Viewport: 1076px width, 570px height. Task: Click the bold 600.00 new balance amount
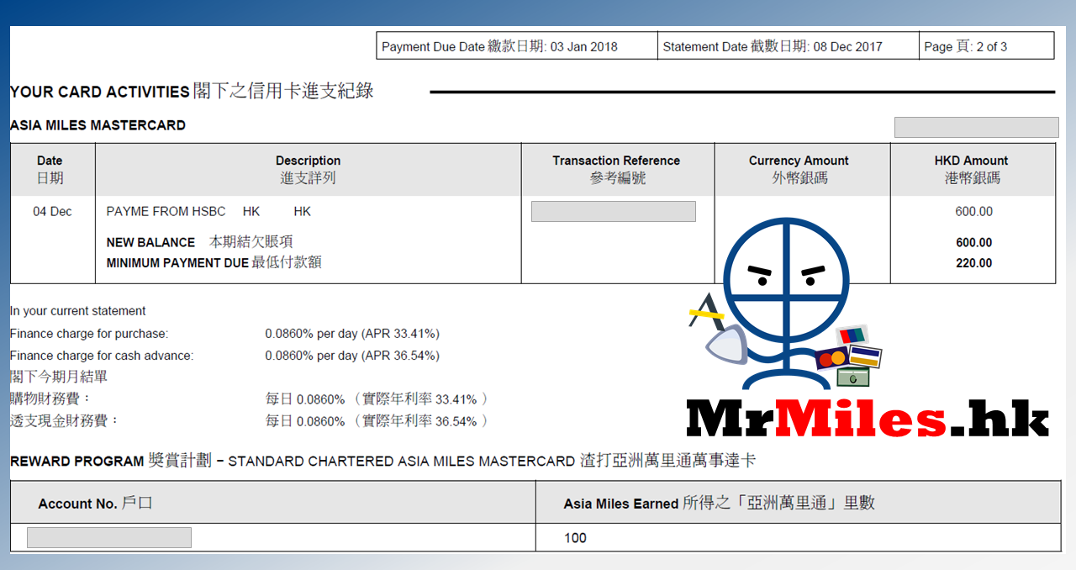click(x=973, y=243)
